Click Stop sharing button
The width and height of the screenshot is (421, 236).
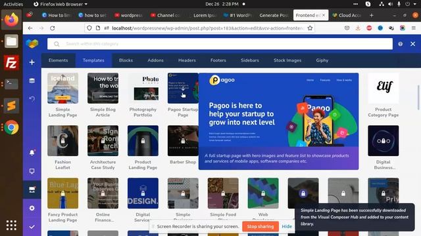260,226
